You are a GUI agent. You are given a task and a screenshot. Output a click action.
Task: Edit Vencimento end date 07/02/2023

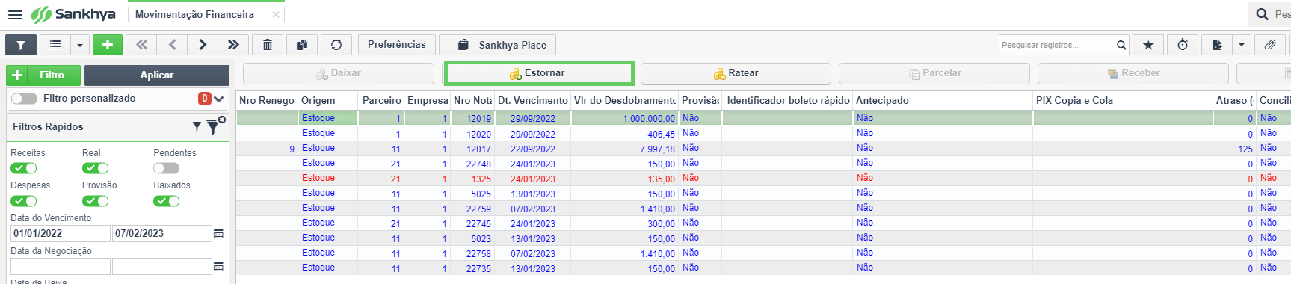click(162, 233)
